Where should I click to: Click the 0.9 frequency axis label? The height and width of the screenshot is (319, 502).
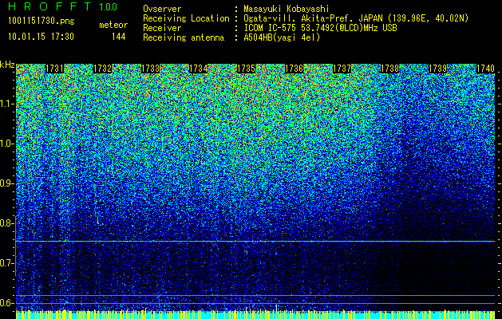coord(7,183)
